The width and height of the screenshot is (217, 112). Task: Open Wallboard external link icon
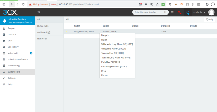click(x=49, y=32)
